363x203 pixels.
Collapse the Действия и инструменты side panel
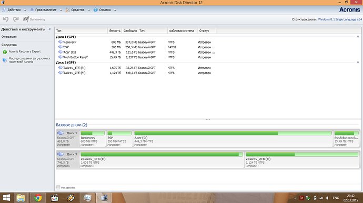click(49, 29)
